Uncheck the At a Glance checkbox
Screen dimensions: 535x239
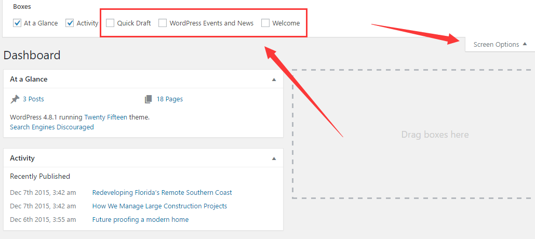[17, 23]
